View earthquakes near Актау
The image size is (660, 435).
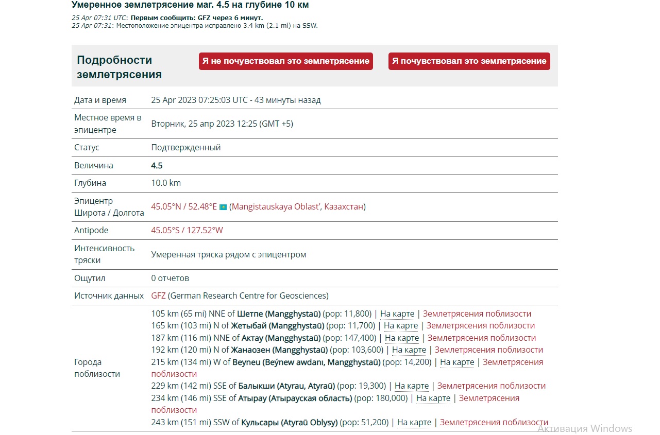481,338
